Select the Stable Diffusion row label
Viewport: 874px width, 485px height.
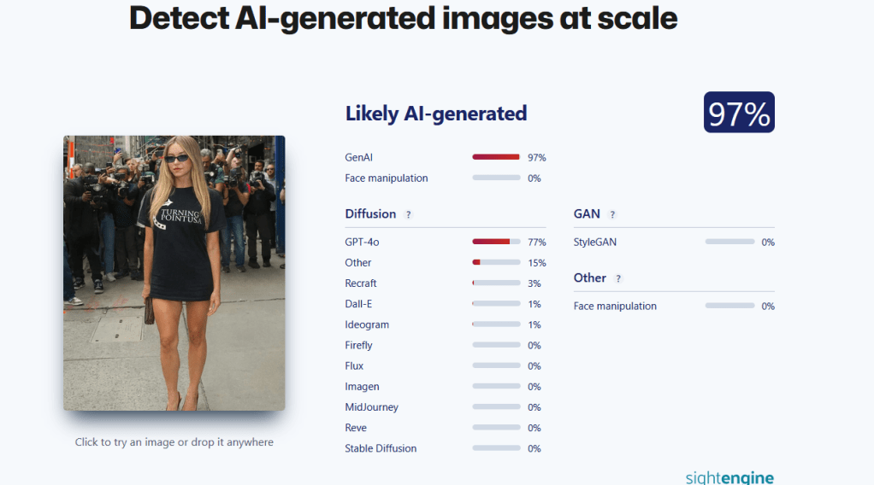click(x=381, y=448)
